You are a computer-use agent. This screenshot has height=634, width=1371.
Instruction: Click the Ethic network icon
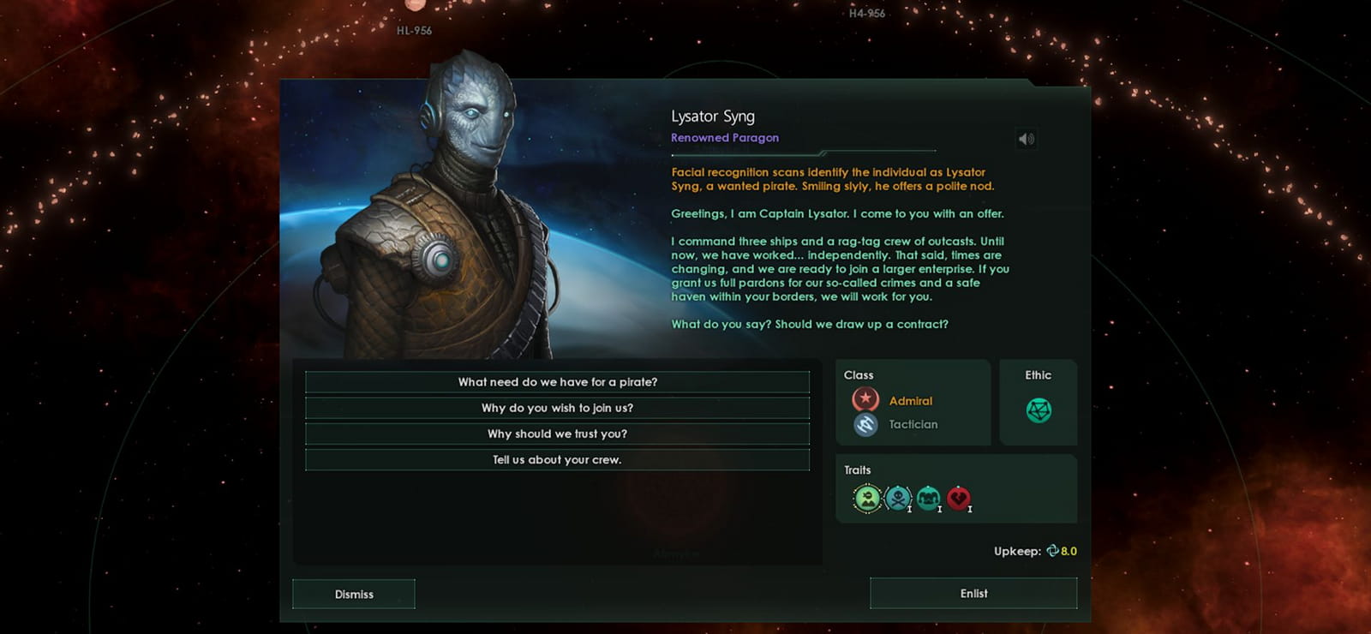1039,410
